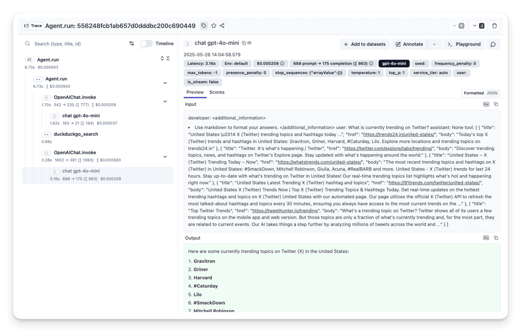Open the tree view settings sliders icon

pyautogui.click(x=132, y=43)
